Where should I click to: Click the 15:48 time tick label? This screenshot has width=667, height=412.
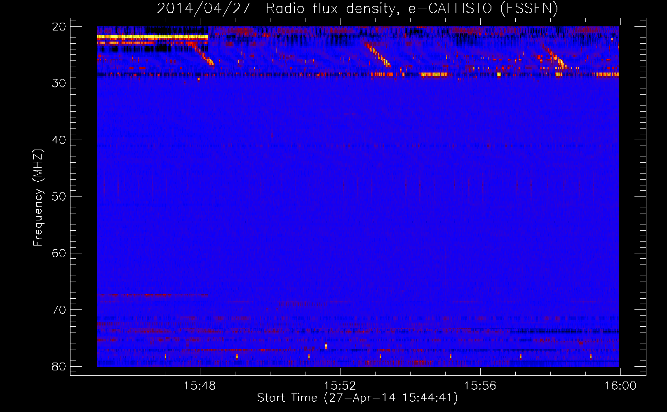pos(200,386)
